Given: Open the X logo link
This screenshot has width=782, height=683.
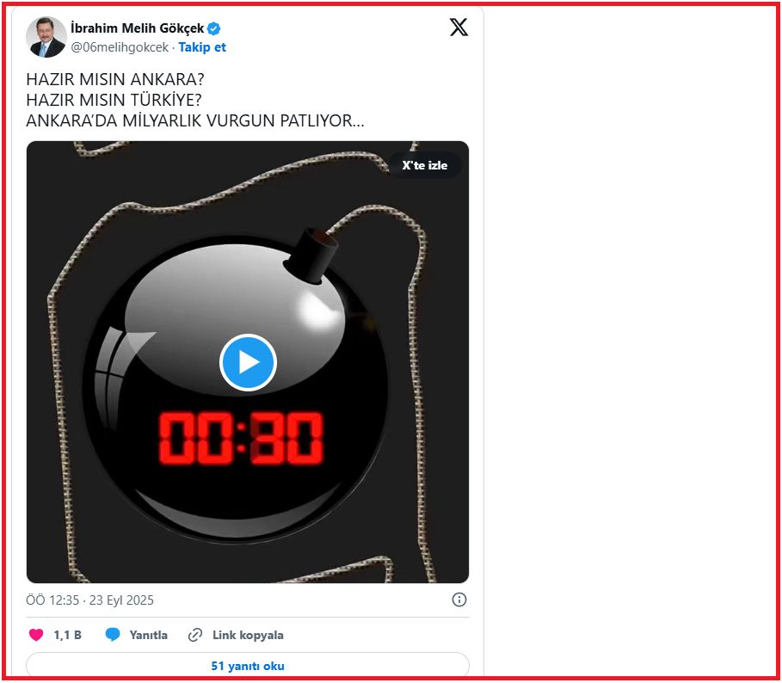Looking at the screenshot, I should click(459, 27).
